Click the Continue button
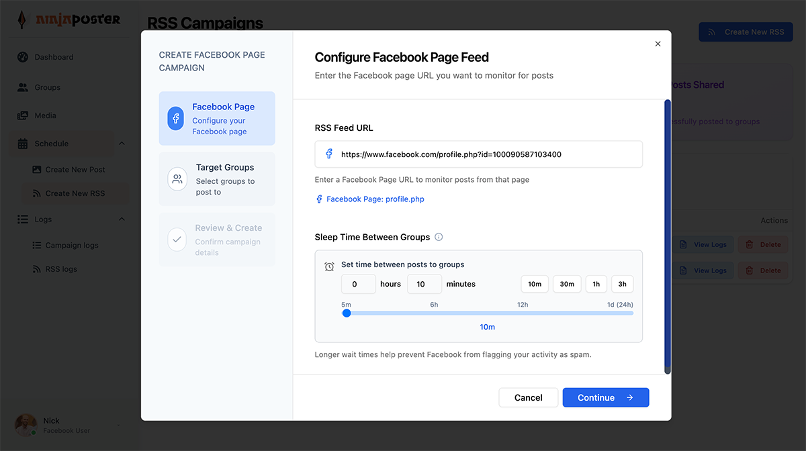The height and width of the screenshot is (451, 806). click(606, 397)
